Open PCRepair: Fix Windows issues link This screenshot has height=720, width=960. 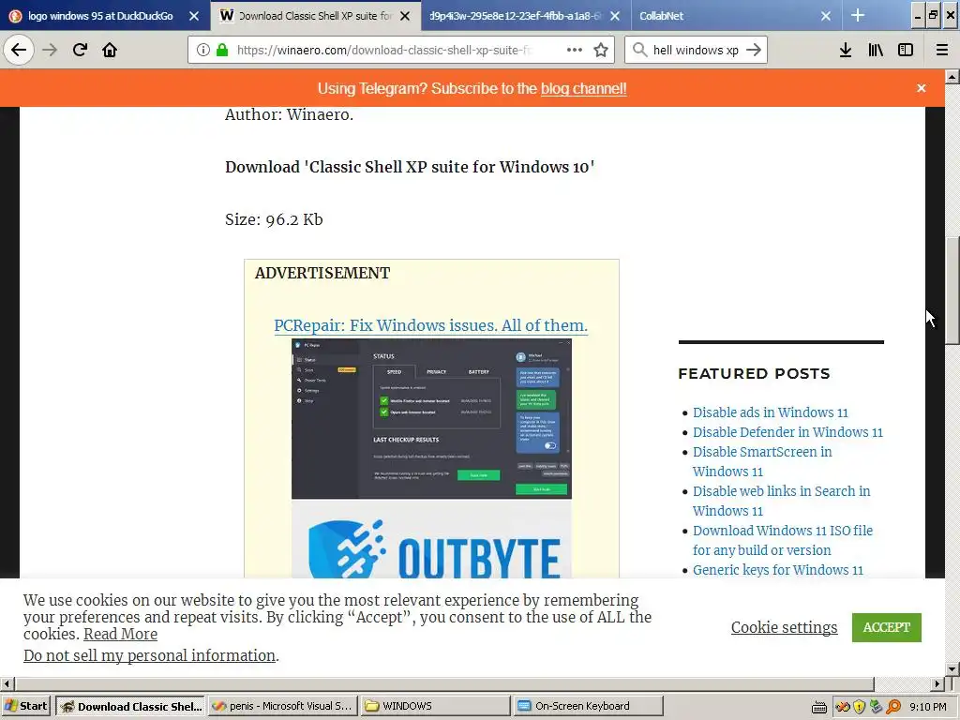pyautogui.click(x=431, y=325)
